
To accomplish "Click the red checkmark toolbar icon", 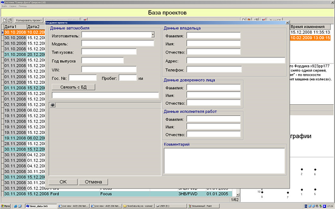I will coord(85,20).
